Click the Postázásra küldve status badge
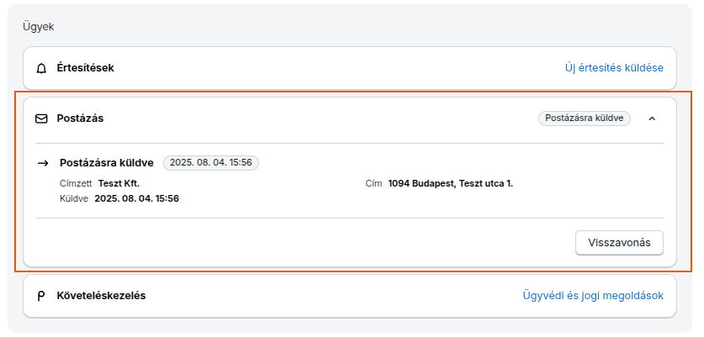 [x=584, y=118]
